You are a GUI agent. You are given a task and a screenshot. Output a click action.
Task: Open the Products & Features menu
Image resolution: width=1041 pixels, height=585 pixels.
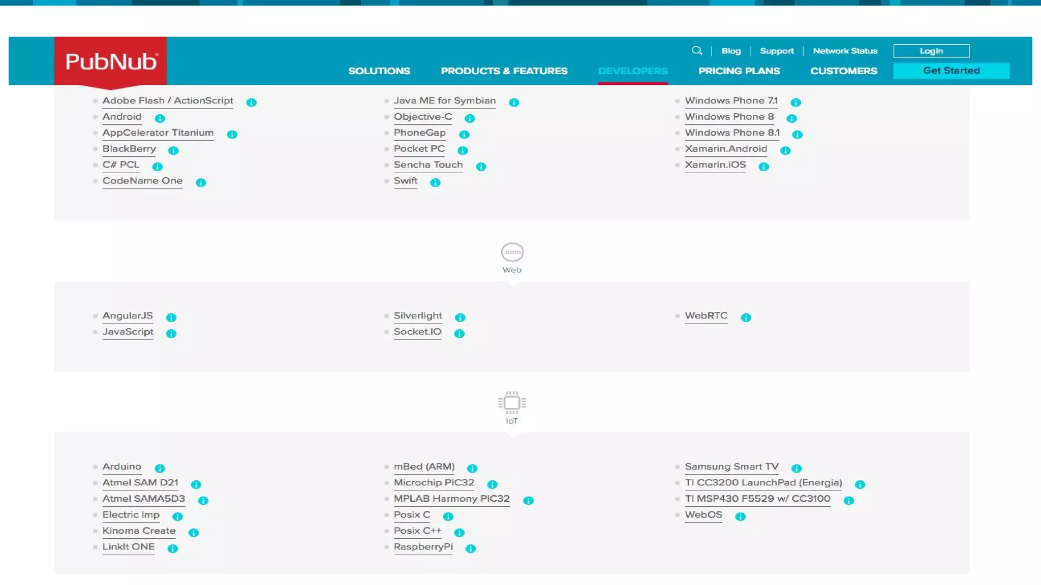tap(504, 71)
